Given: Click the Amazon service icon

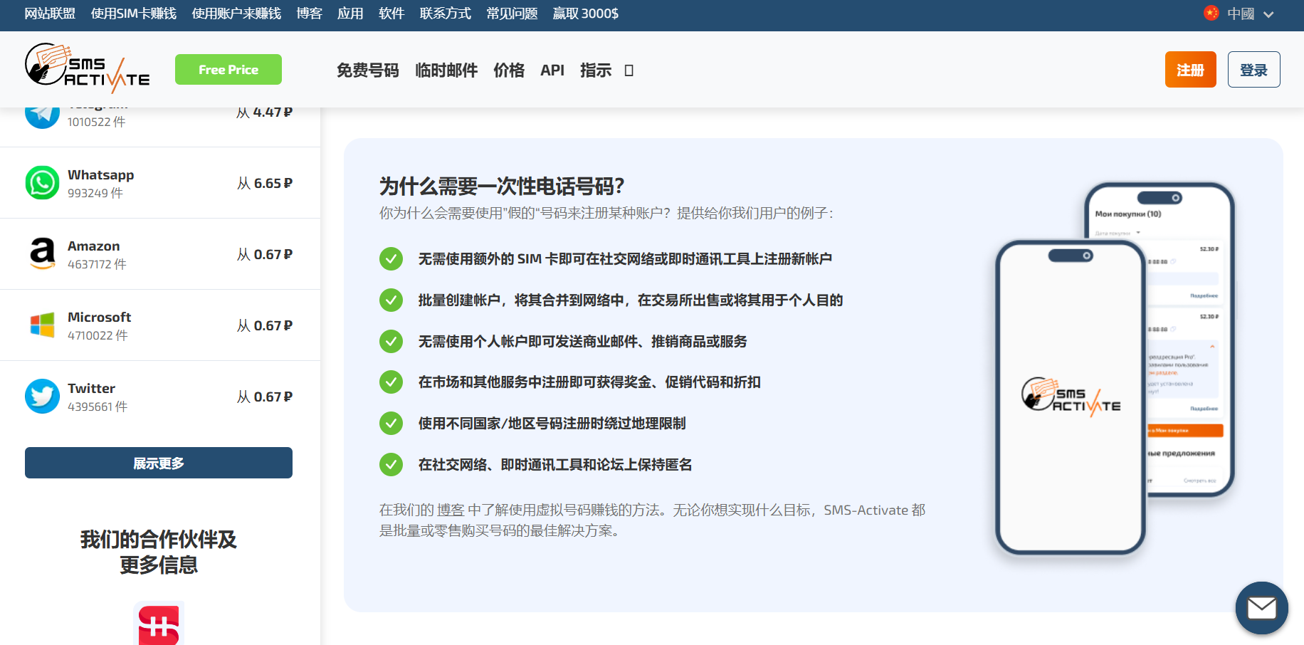Looking at the screenshot, I should coord(42,254).
